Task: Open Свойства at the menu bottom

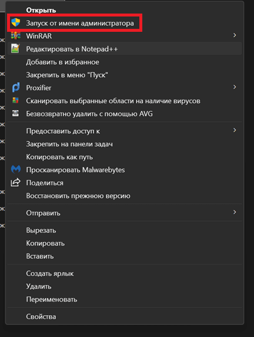Action: click(x=125, y=316)
